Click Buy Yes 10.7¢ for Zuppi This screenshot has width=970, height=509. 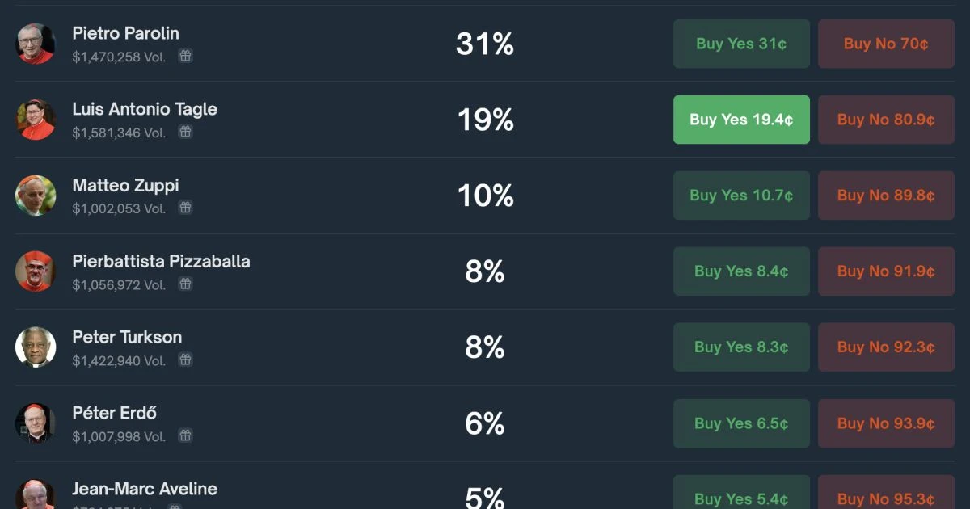[x=741, y=196]
